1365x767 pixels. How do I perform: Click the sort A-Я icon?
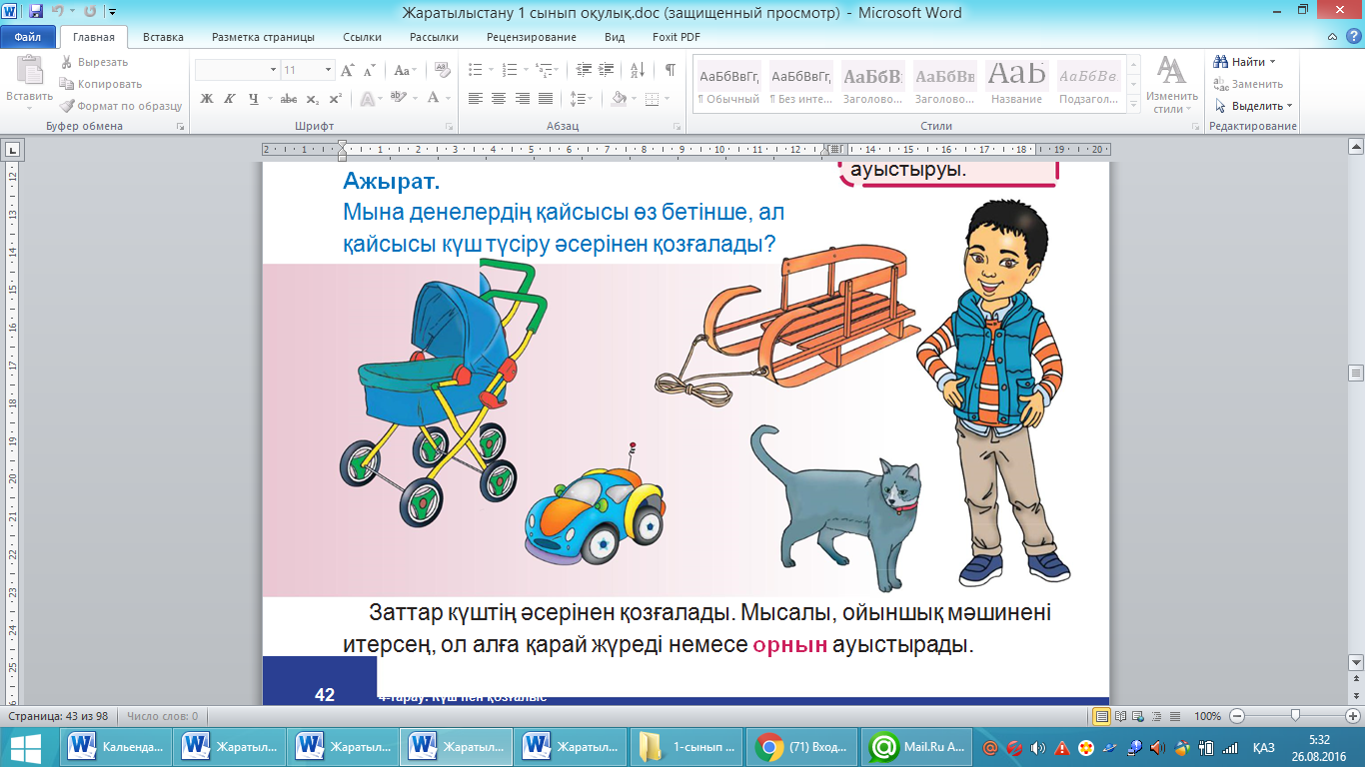(637, 70)
